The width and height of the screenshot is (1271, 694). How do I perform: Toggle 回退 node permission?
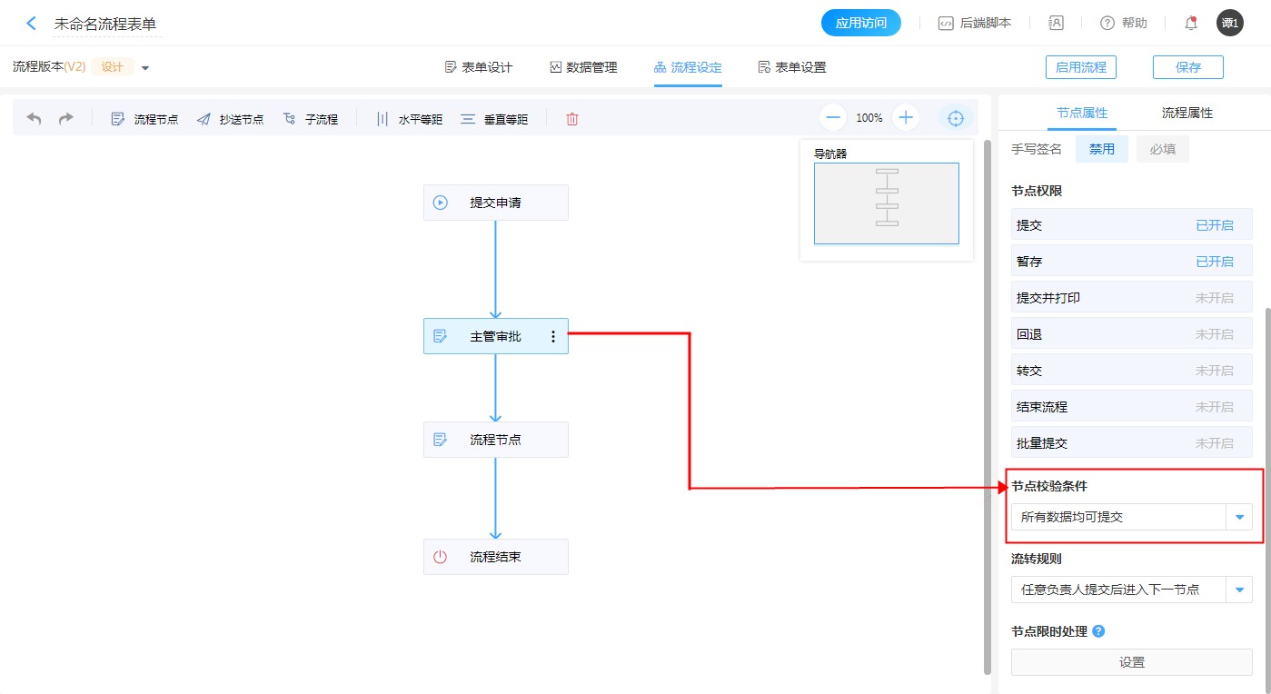coord(1214,334)
